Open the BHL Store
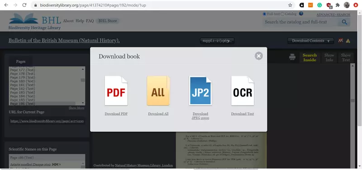 click(108, 21)
